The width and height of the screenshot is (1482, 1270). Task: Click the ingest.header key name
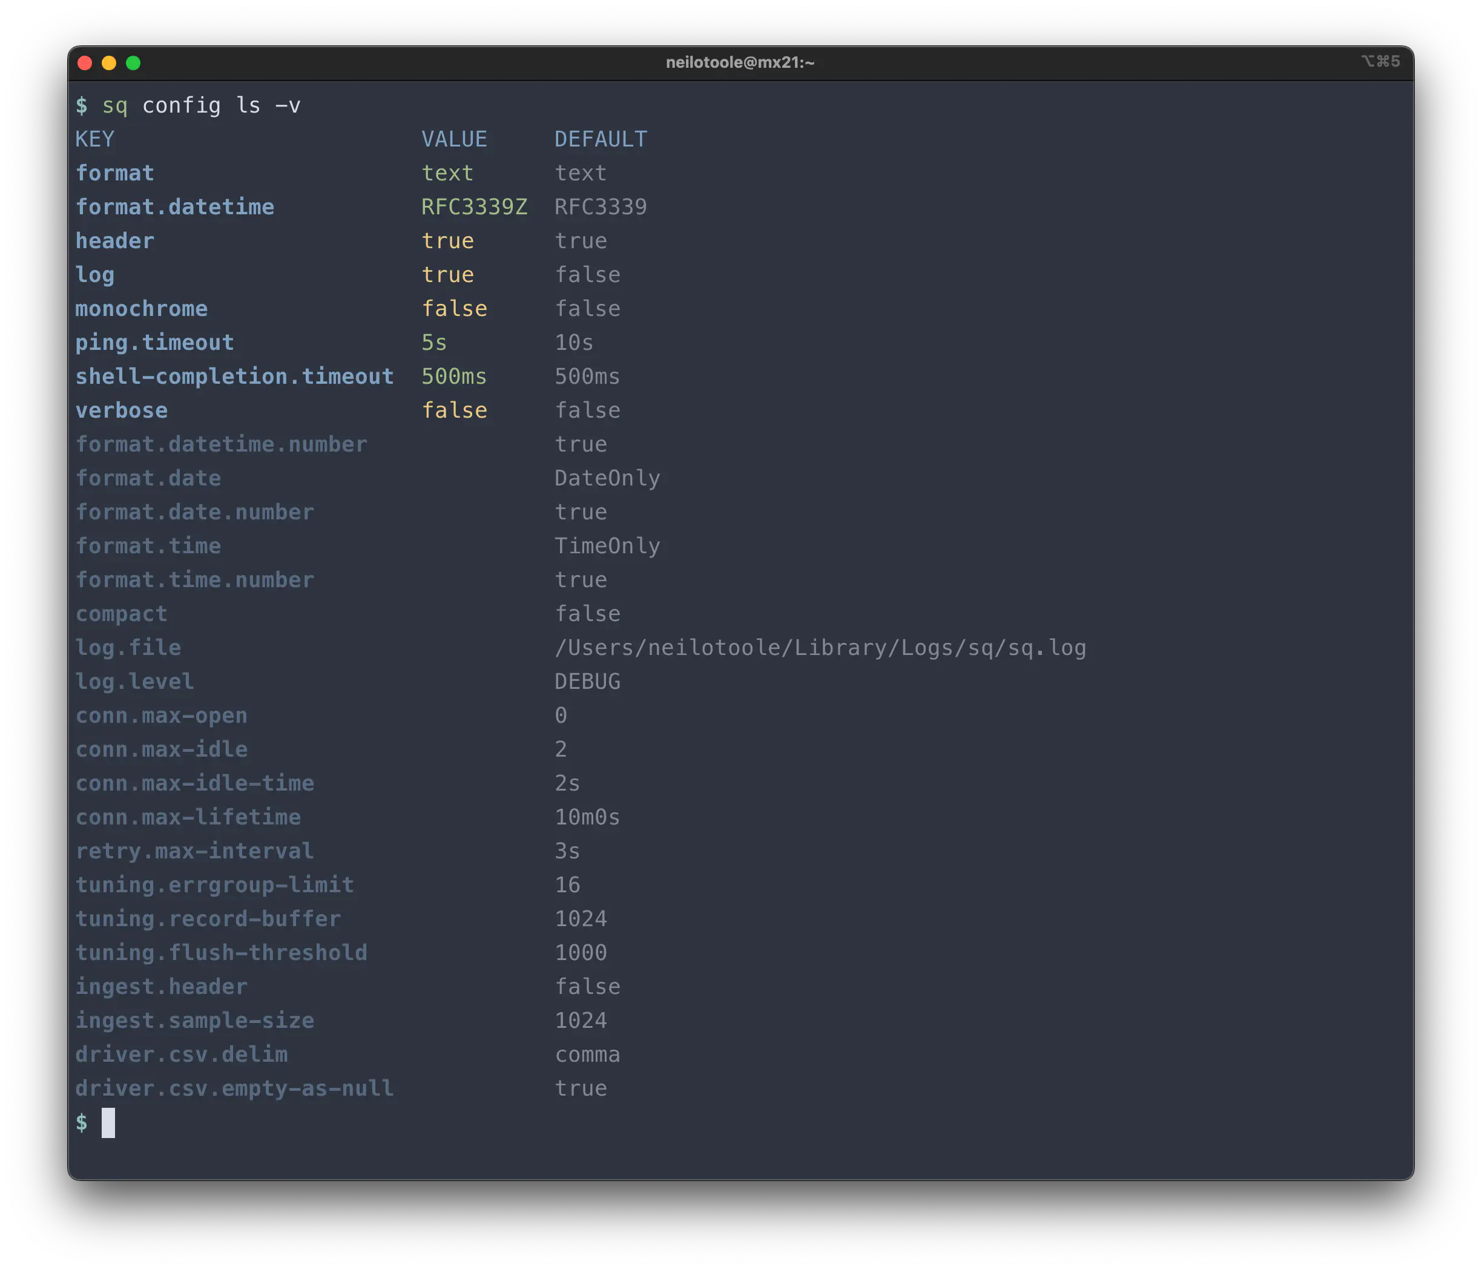pyautogui.click(x=161, y=986)
